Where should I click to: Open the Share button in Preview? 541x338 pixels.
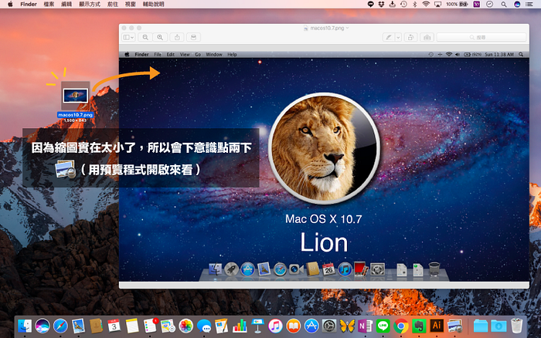click(177, 37)
